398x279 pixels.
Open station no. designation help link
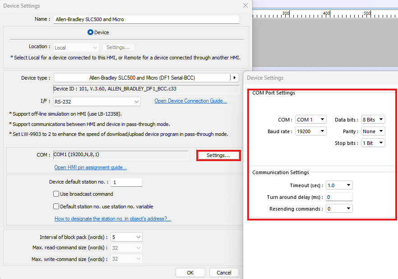(113, 219)
